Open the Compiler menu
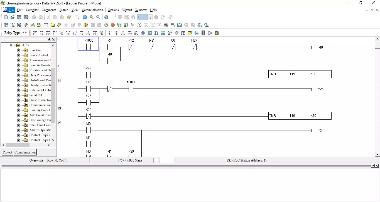Viewport: 380px width, 202px height. coord(32,10)
